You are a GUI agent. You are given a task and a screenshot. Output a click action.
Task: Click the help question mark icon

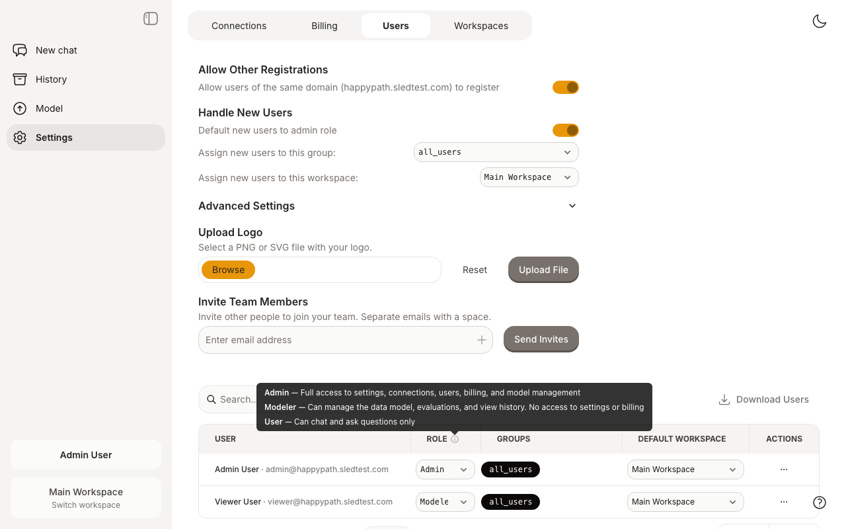click(819, 503)
